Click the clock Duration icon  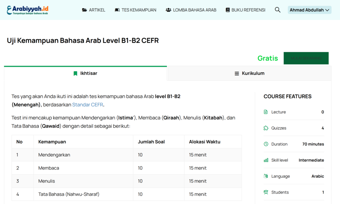(x=266, y=144)
